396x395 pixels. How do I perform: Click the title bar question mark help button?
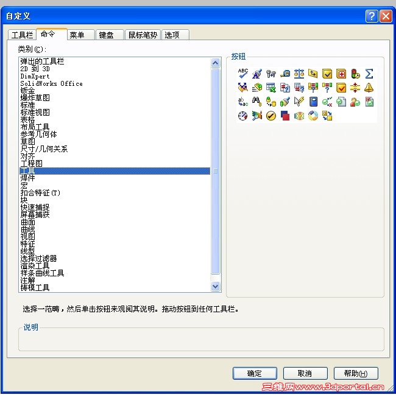pyautogui.click(x=372, y=16)
